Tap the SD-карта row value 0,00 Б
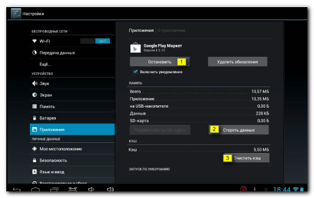Image resolution: width=314 pixels, height=198 pixels. point(263,121)
